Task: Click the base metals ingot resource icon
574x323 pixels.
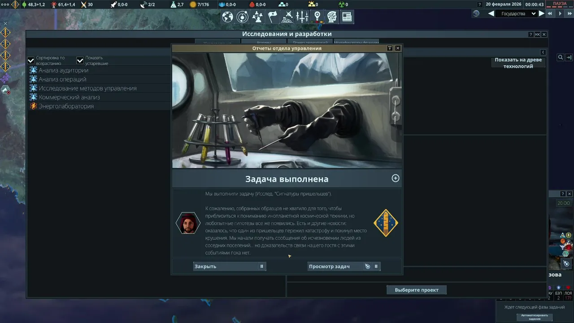Action: tap(283, 4)
